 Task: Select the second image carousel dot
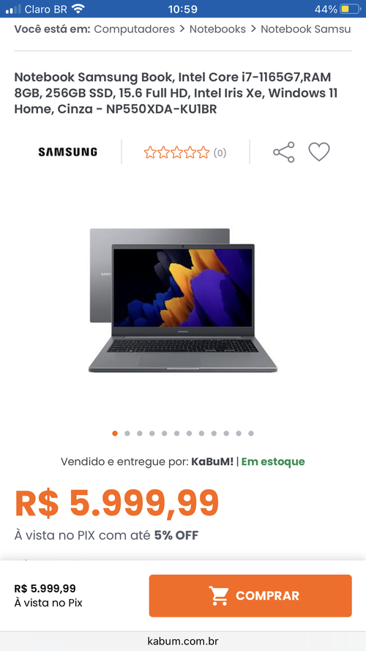(127, 434)
